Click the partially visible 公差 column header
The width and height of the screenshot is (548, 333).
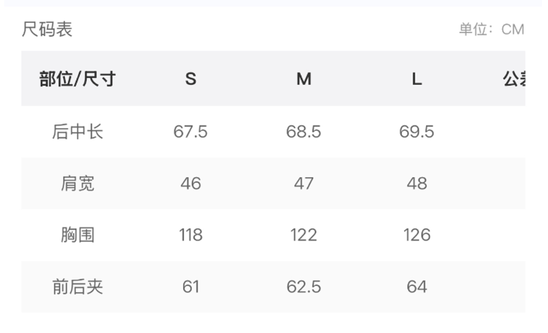click(x=514, y=79)
